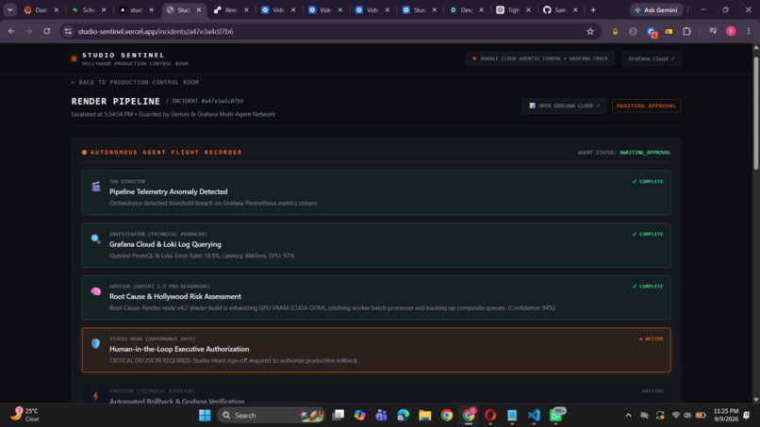Click Google Cloud Agentic Cinema Grafana Track badge

[540, 58]
